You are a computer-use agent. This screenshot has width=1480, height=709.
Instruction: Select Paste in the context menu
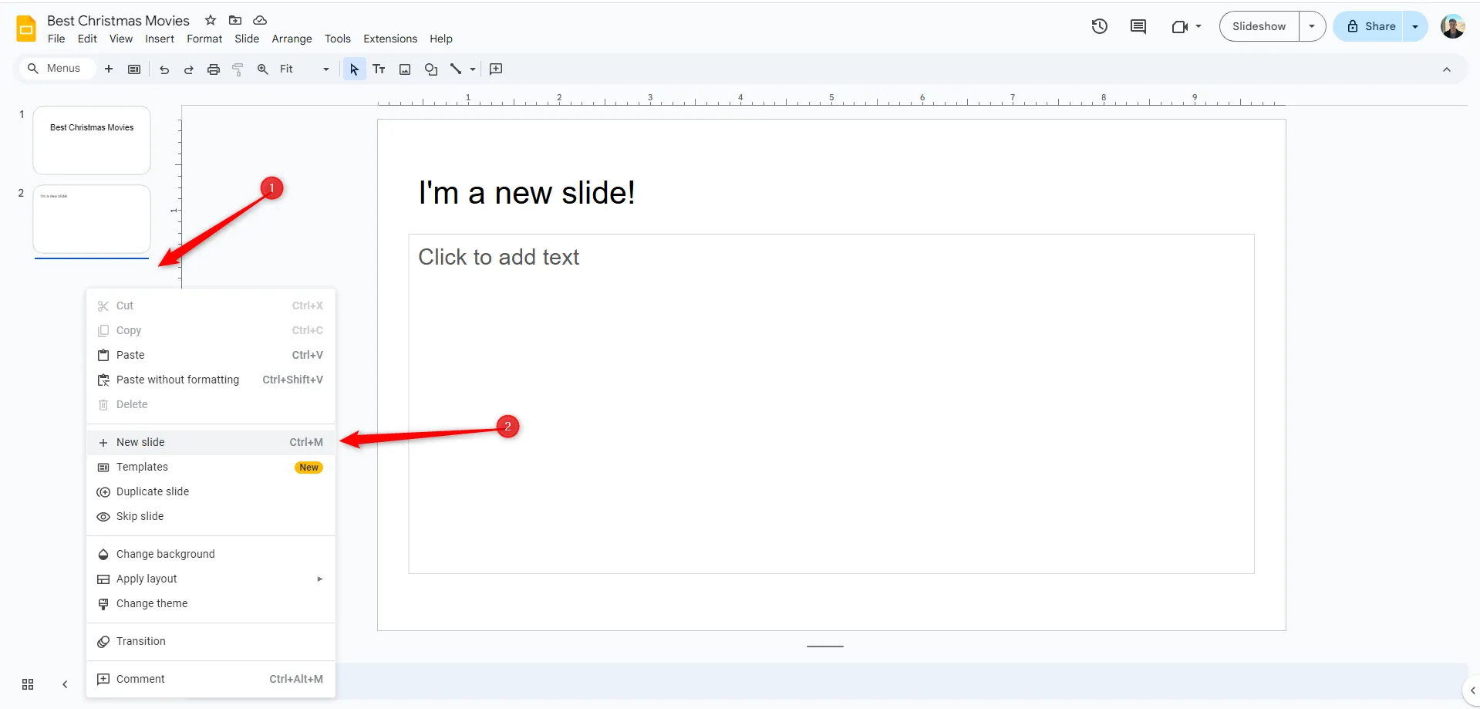[211, 355]
